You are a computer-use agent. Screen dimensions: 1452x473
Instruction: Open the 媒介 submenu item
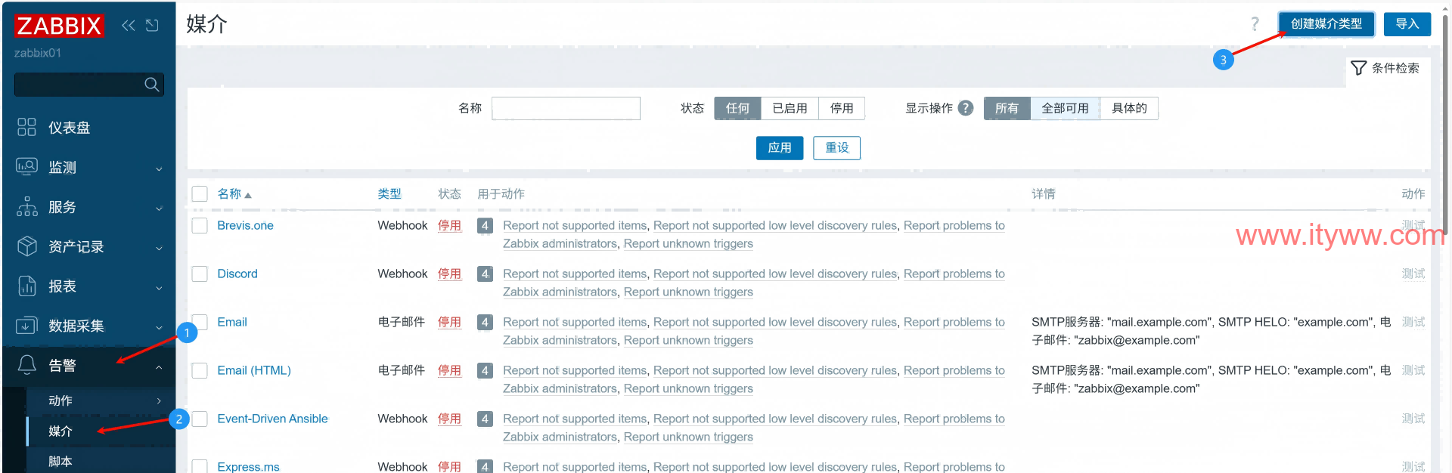point(101,431)
